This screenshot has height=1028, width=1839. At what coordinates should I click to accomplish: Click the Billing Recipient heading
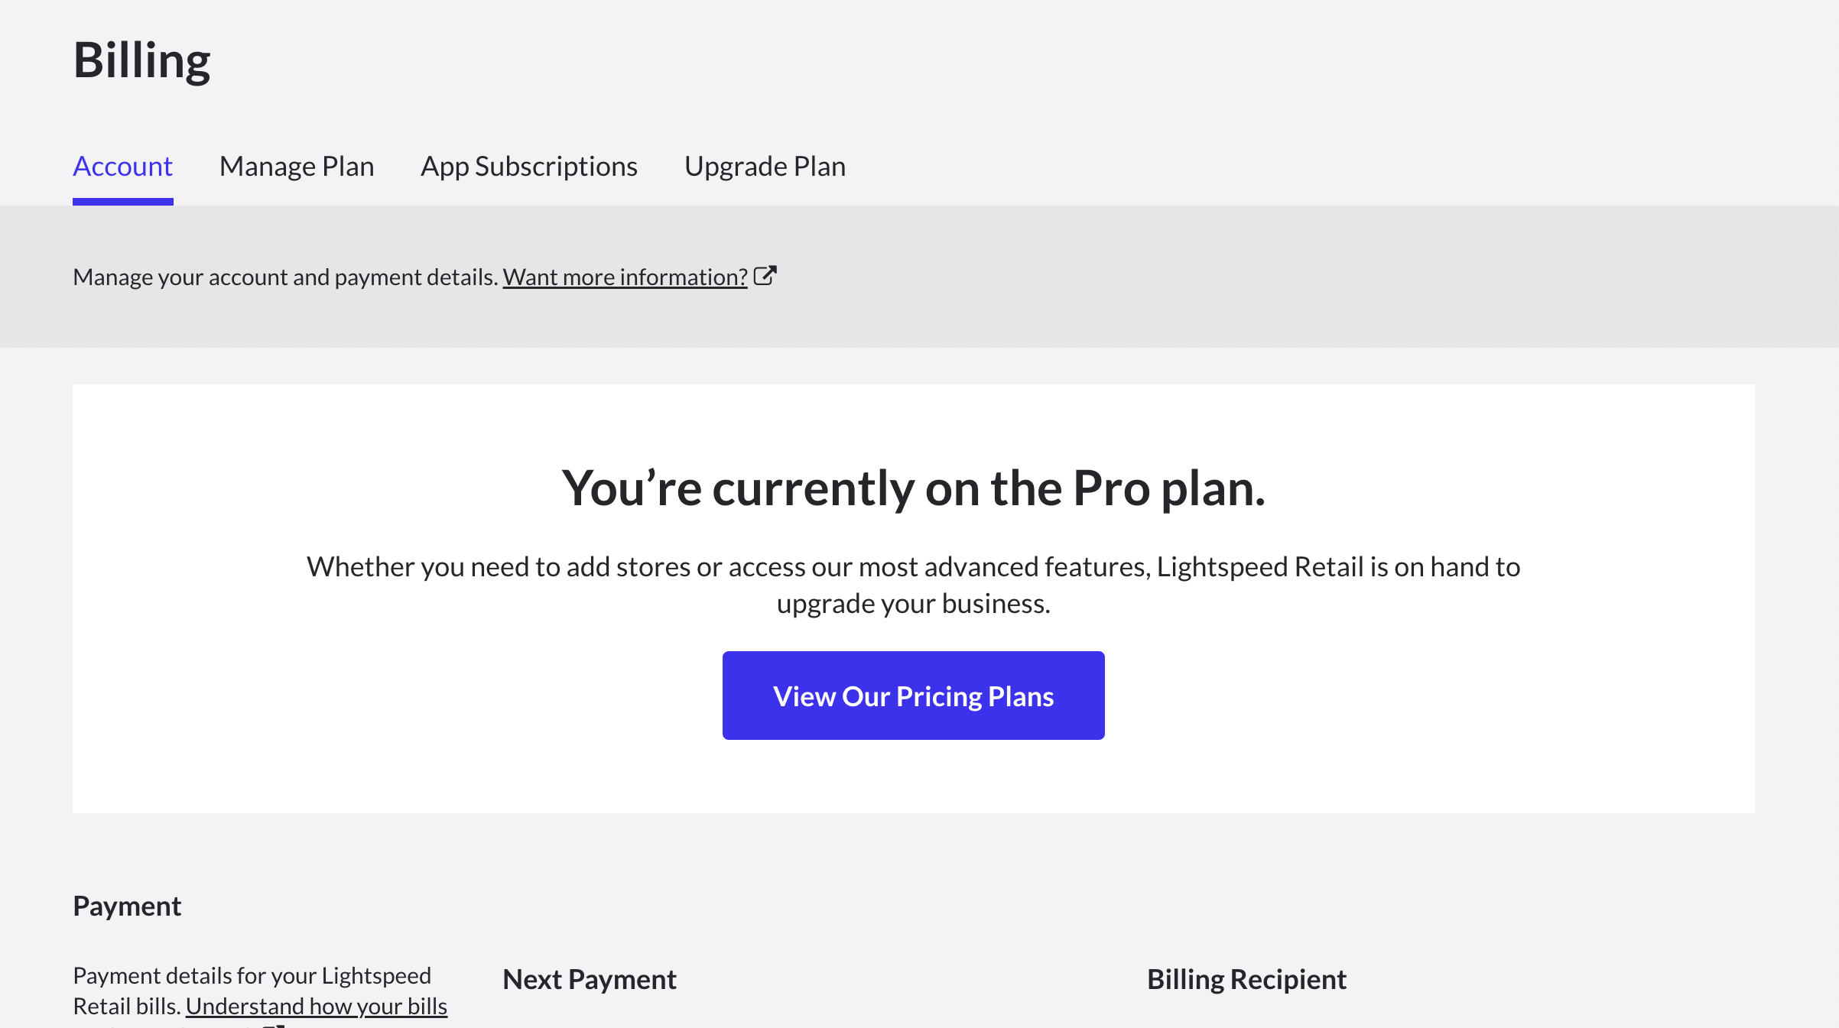1246,980
